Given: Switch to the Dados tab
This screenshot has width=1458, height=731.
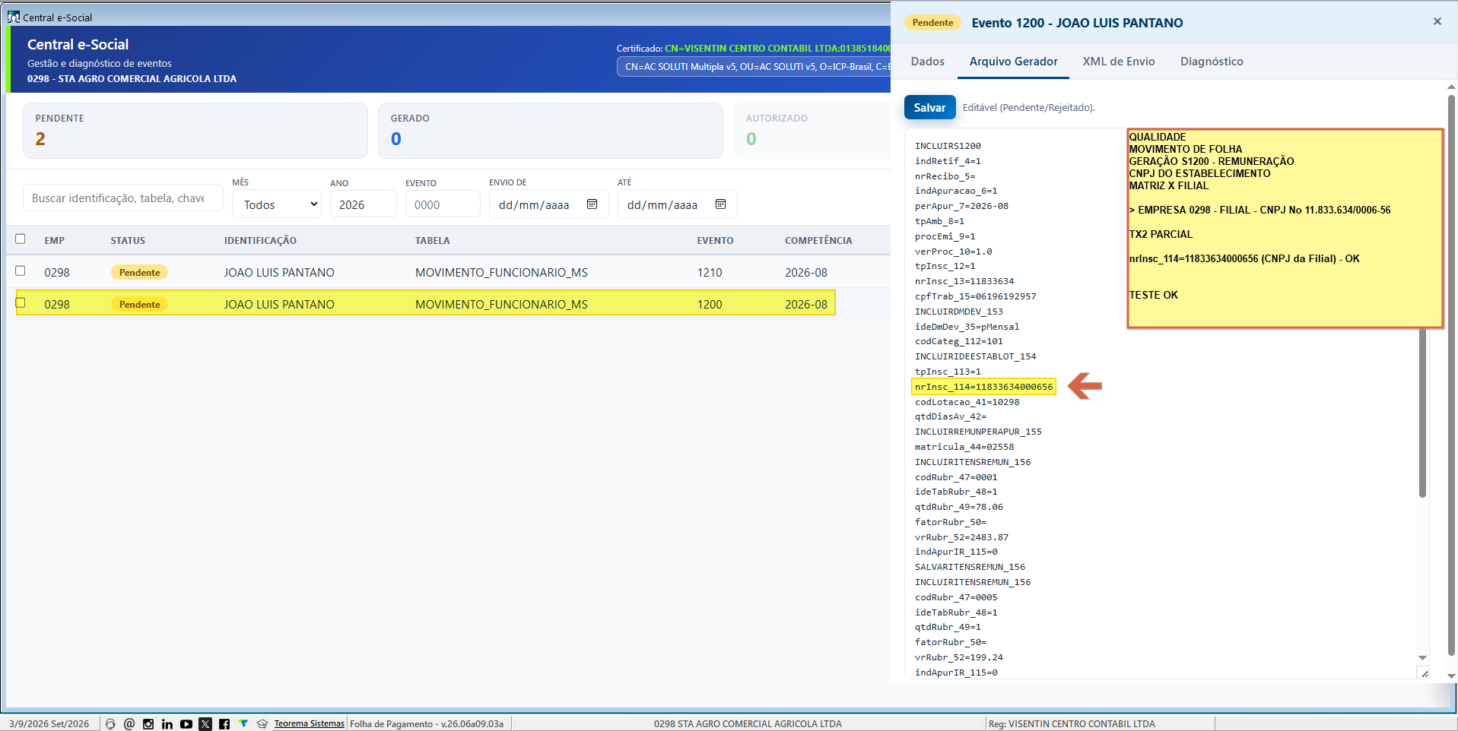Looking at the screenshot, I should (x=928, y=62).
